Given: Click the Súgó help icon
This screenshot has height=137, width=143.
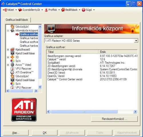Looking at the screenshot, I should pyautogui.click(x=84, y=10).
